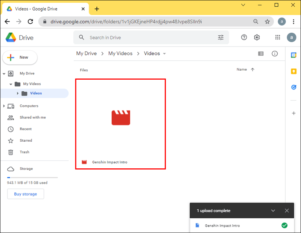This screenshot has height=233, width=301.
Task: Open the Google account avatar in Drive
Action: 291,38
